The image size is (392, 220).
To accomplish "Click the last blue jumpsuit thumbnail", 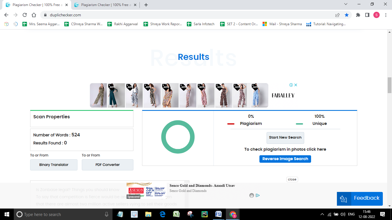I will pos(259,95).
